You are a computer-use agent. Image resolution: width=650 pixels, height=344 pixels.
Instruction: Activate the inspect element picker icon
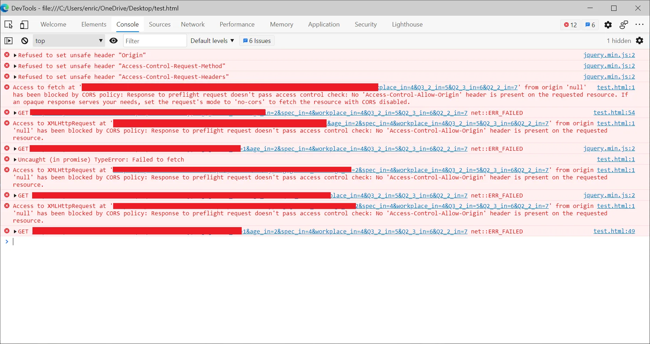tap(8, 24)
